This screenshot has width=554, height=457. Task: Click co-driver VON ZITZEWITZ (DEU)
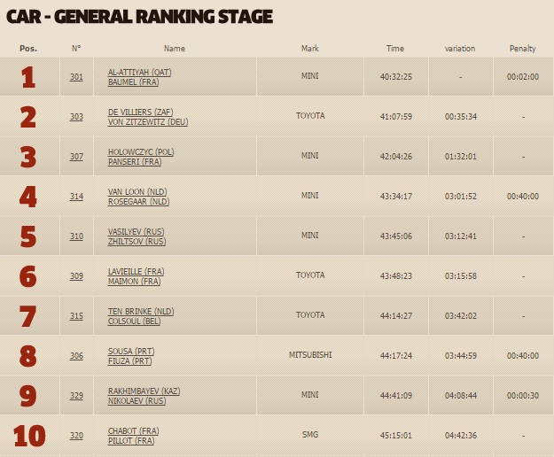pos(148,121)
